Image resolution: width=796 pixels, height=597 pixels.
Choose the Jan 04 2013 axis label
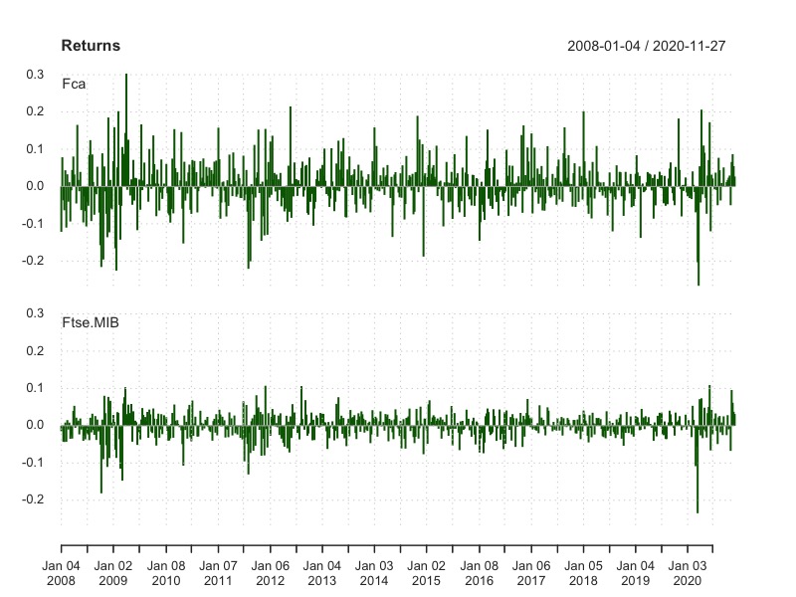[321, 572]
